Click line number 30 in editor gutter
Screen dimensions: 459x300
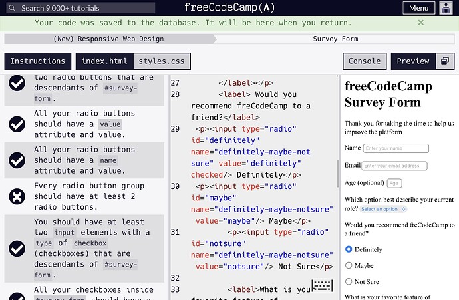175,186
